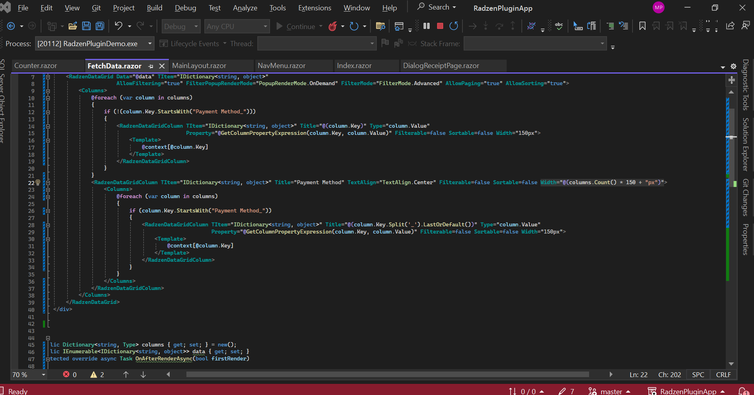Click the vertical scrollbar down arrow

731,364
